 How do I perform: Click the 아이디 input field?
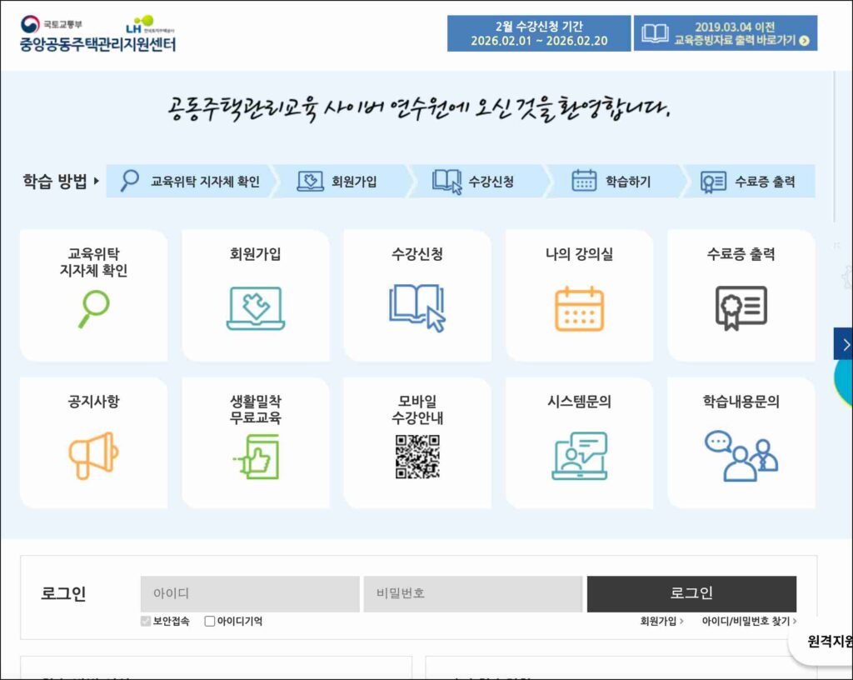tap(250, 593)
